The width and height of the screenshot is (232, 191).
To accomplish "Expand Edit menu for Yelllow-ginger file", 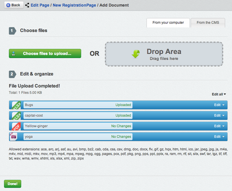I will pyautogui.click(x=219, y=126).
